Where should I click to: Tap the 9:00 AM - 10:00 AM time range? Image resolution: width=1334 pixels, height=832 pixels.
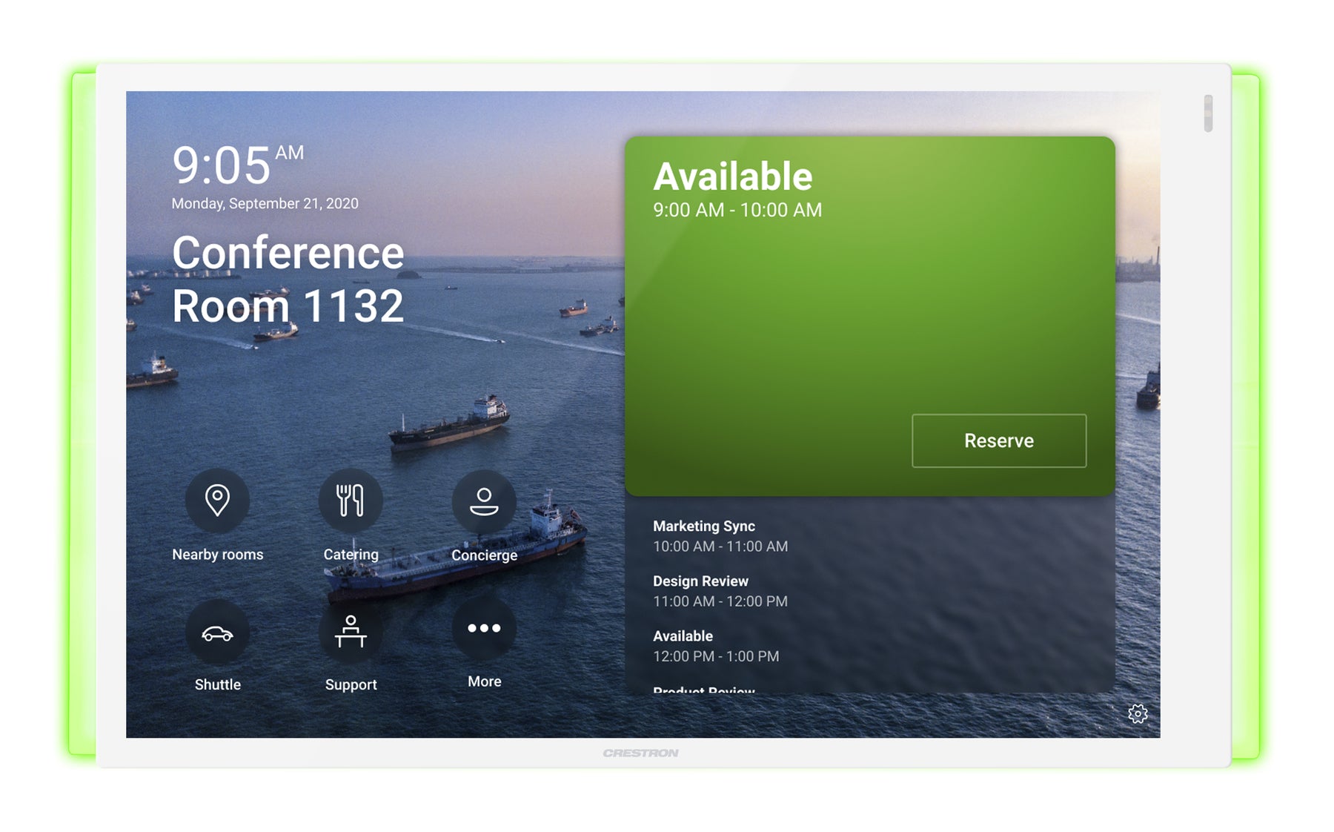(737, 211)
